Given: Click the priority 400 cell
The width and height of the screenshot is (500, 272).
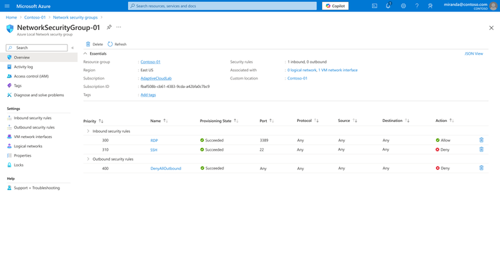Looking at the screenshot, I should coord(105,169).
